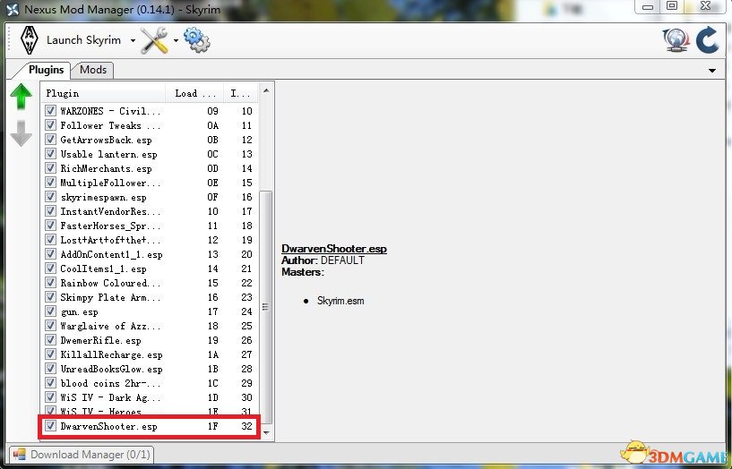
Task: Switch to the Mods tab
Action: (93, 70)
